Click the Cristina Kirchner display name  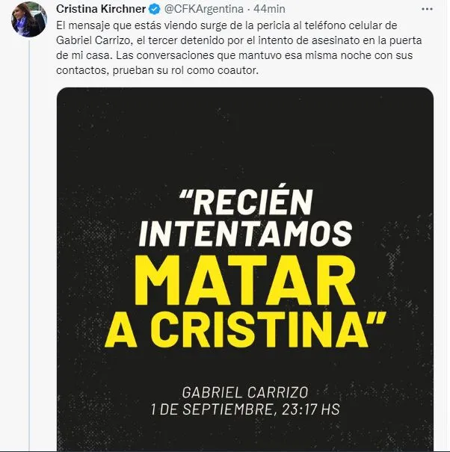pos(101,9)
